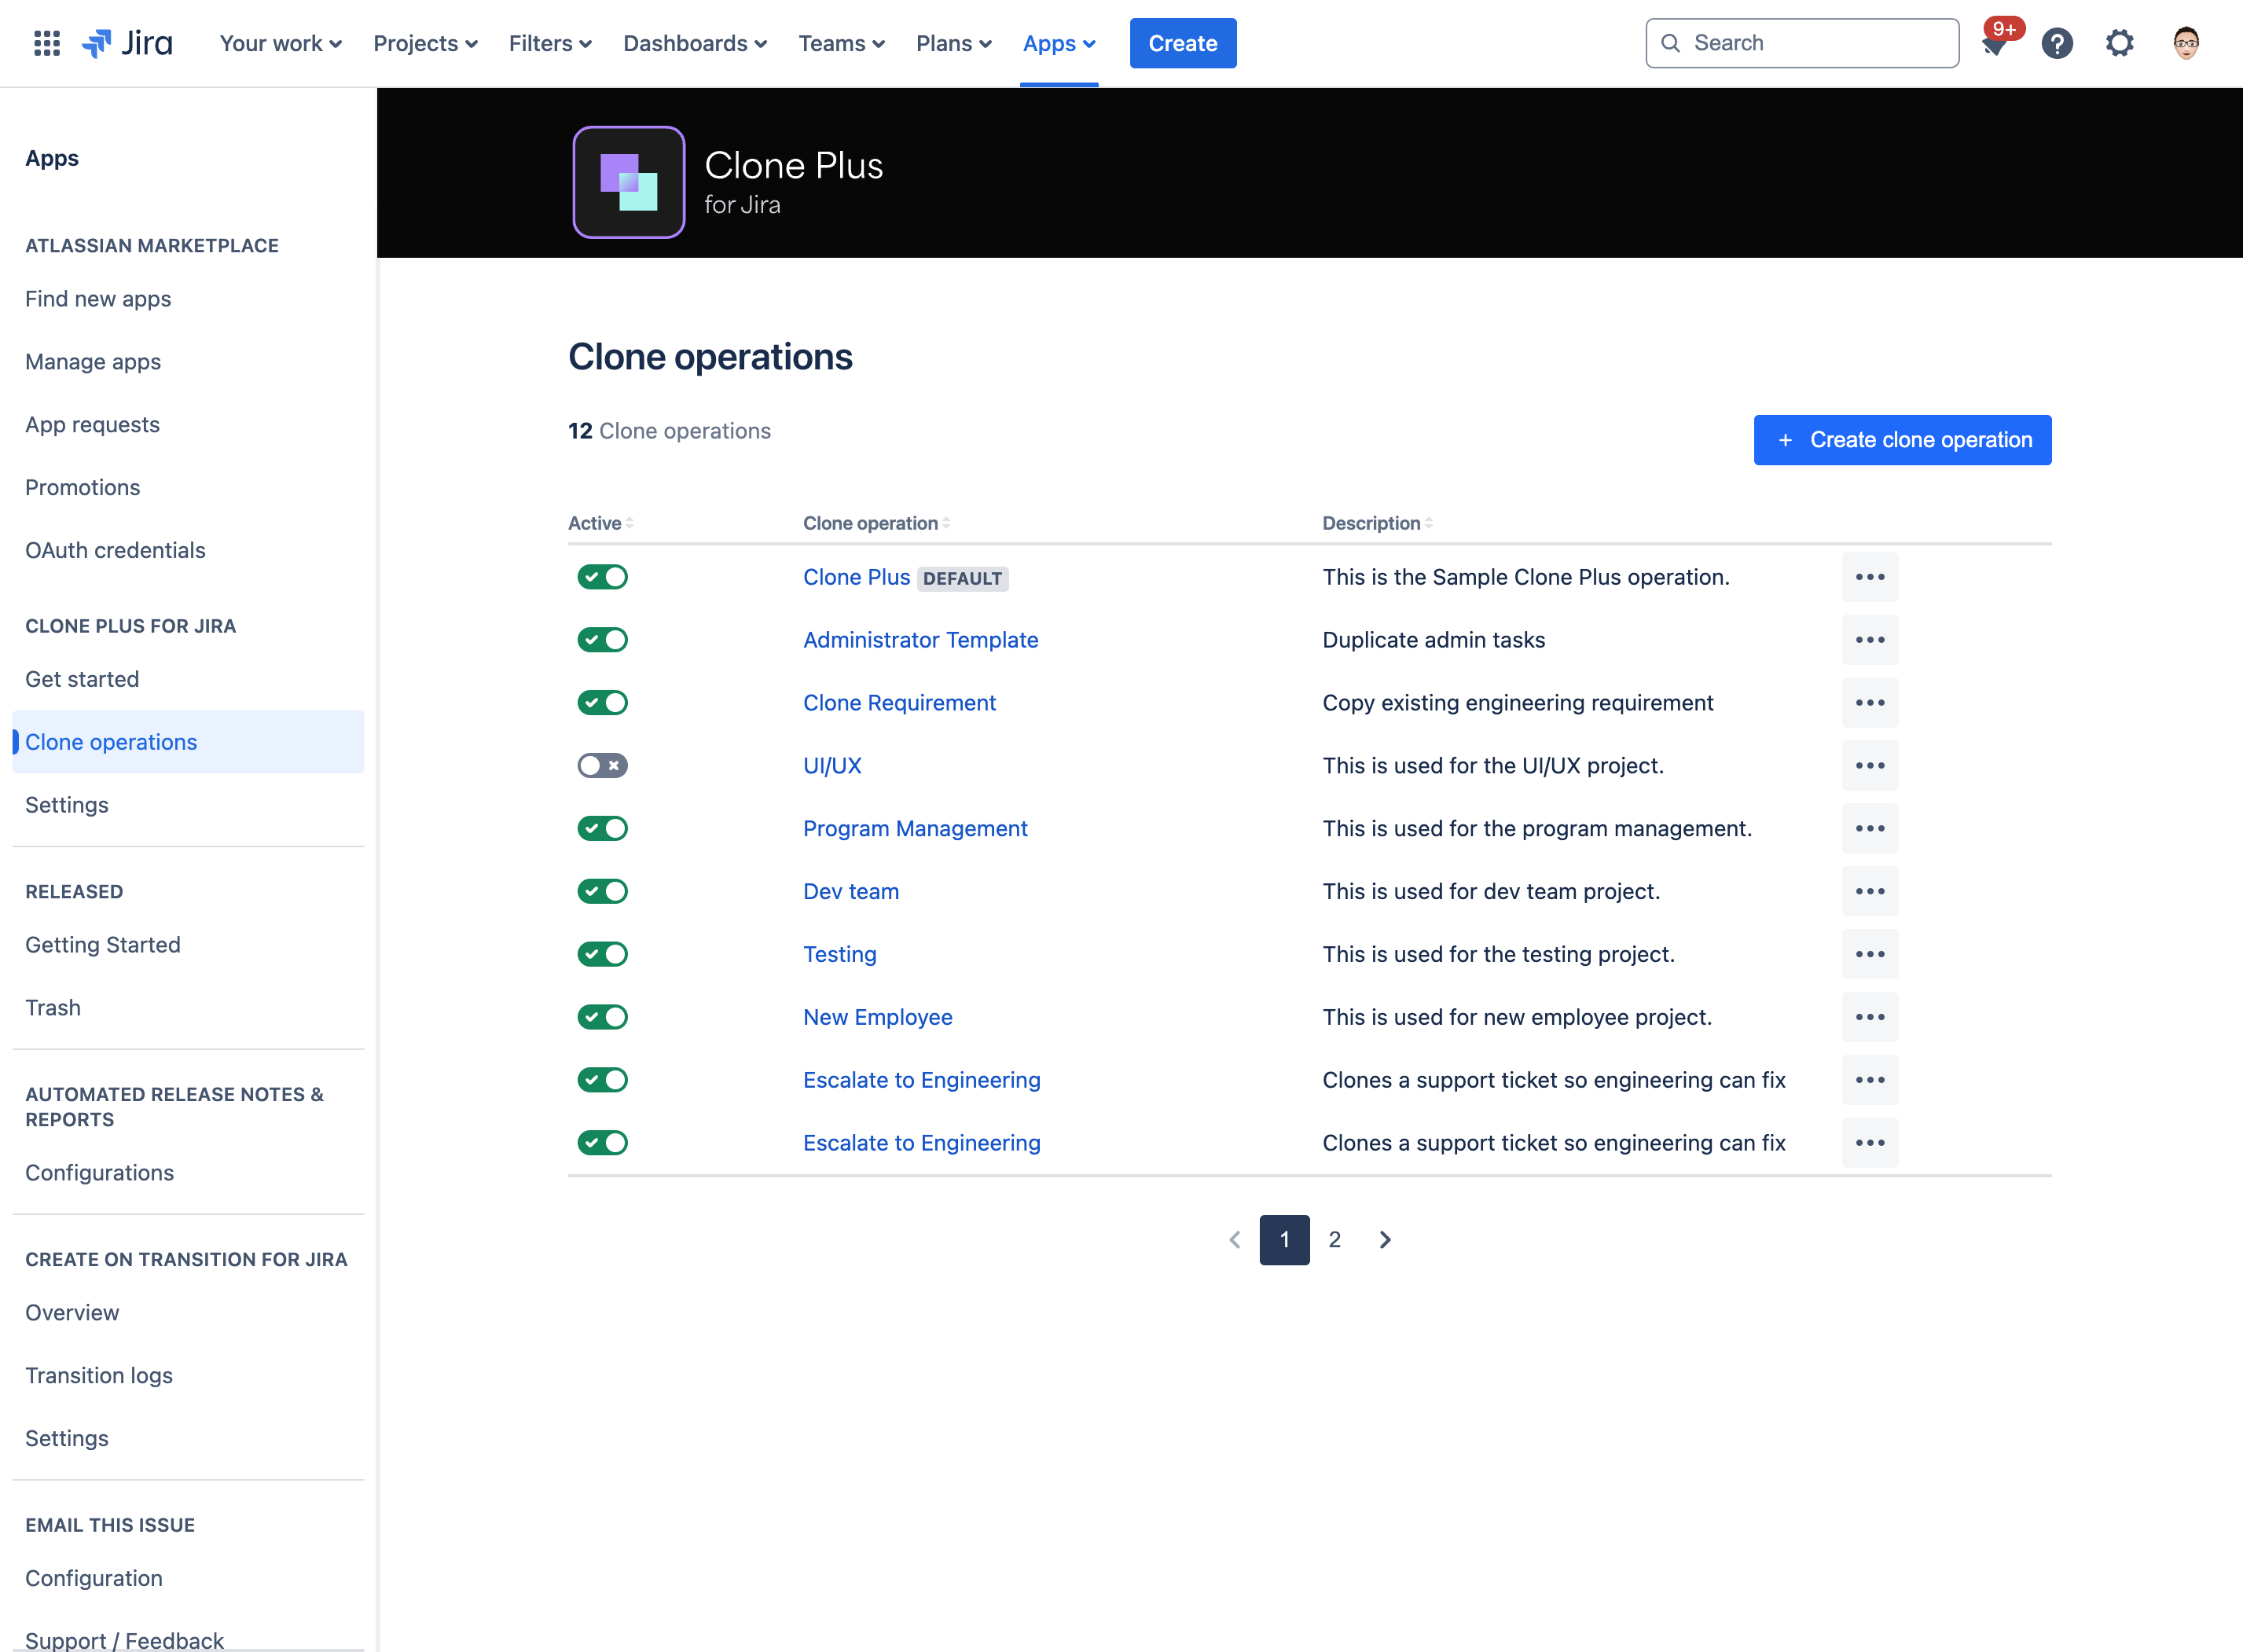This screenshot has height=1652, width=2243.
Task: Expand the Teams dropdown
Action: pyautogui.click(x=841, y=43)
